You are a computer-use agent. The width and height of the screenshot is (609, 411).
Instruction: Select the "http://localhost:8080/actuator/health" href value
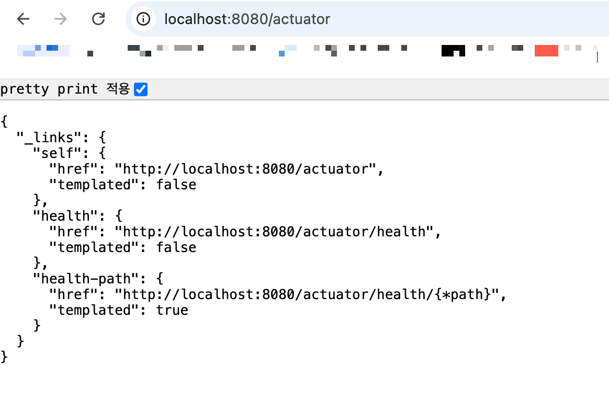click(x=274, y=232)
